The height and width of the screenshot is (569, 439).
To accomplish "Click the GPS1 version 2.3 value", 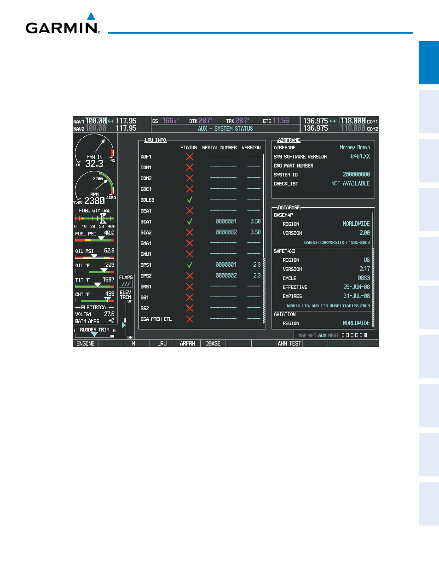I will coord(257,265).
